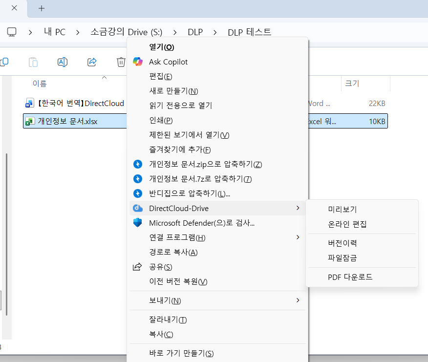Open a new tab with plus button
Viewport: 428px width, 362px height.
point(42,8)
